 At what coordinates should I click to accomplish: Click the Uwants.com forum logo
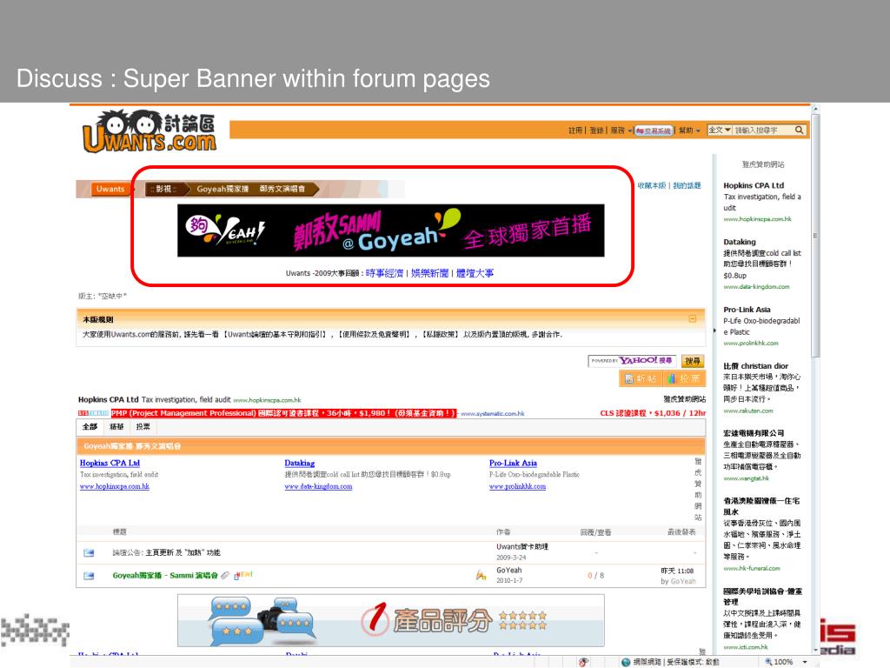point(149,131)
